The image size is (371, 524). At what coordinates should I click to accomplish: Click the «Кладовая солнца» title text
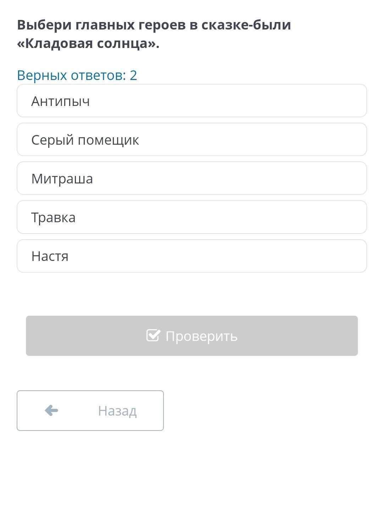88,43
